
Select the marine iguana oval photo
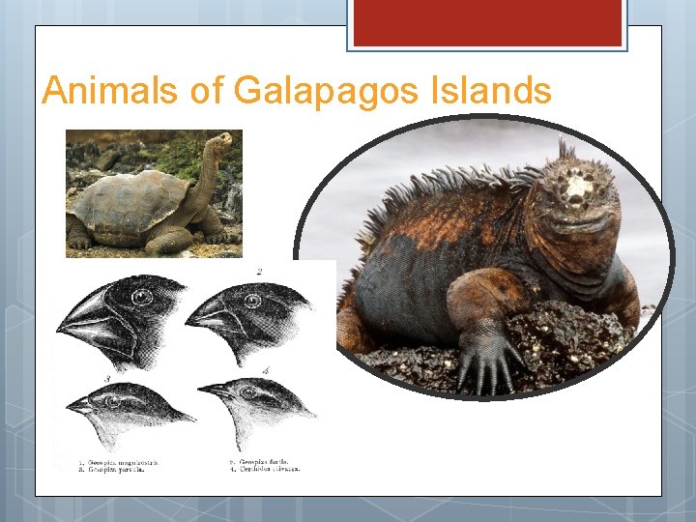coord(484,257)
